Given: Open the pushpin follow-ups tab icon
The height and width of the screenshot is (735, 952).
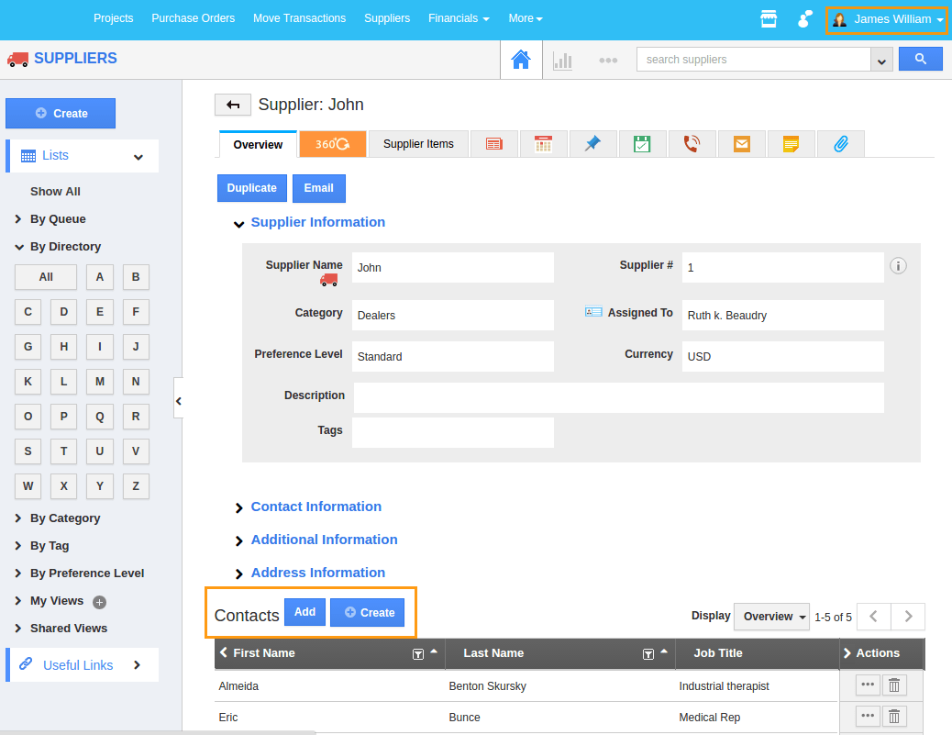Looking at the screenshot, I should [592, 144].
